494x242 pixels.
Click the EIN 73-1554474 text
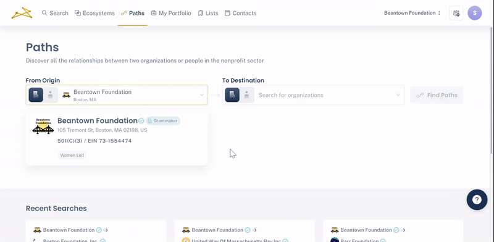point(110,141)
